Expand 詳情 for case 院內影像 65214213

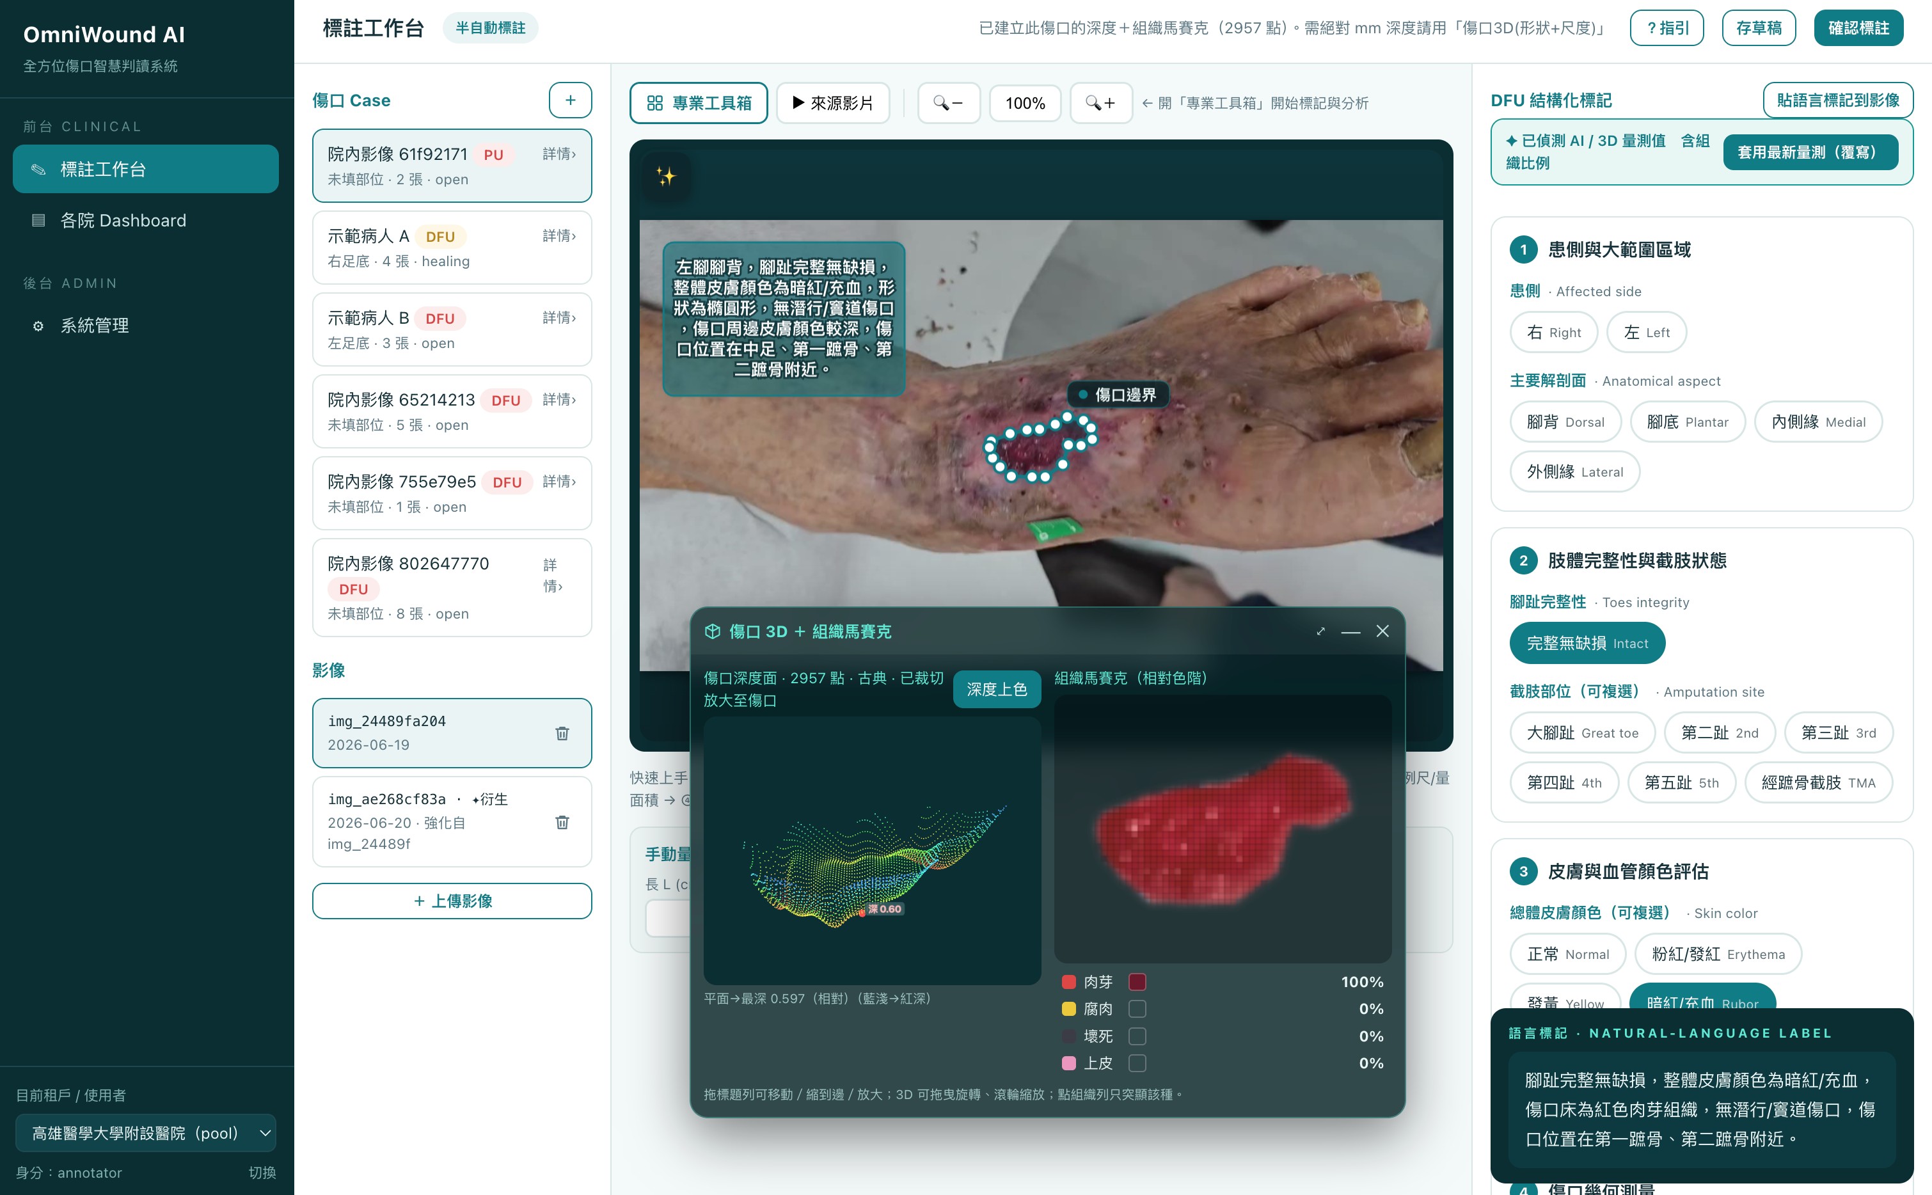tap(560, 399)
